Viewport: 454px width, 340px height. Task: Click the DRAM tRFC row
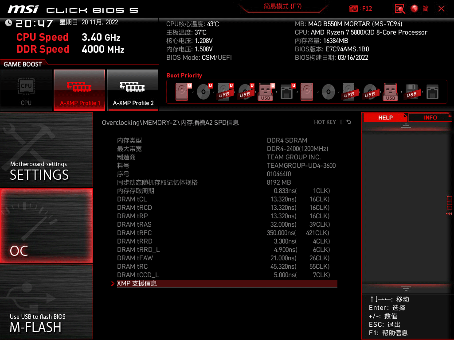click(227, 233)
